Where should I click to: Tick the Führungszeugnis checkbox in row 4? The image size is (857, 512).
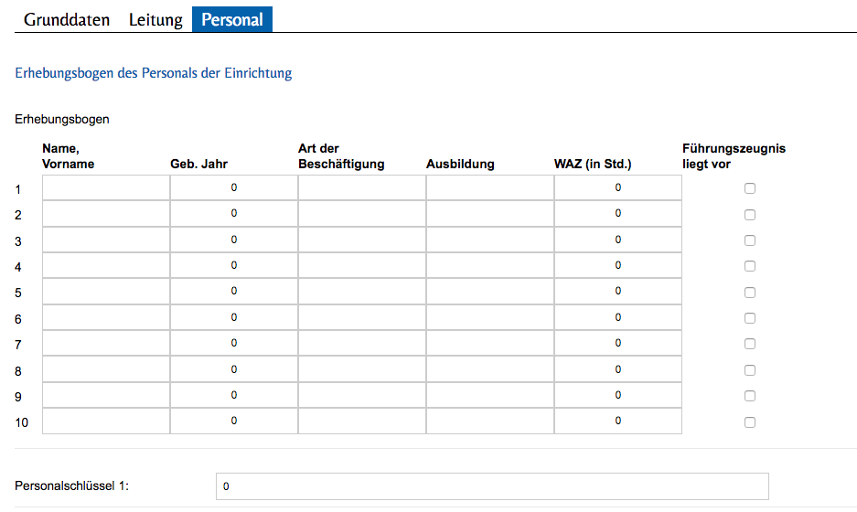coord(750,266)
